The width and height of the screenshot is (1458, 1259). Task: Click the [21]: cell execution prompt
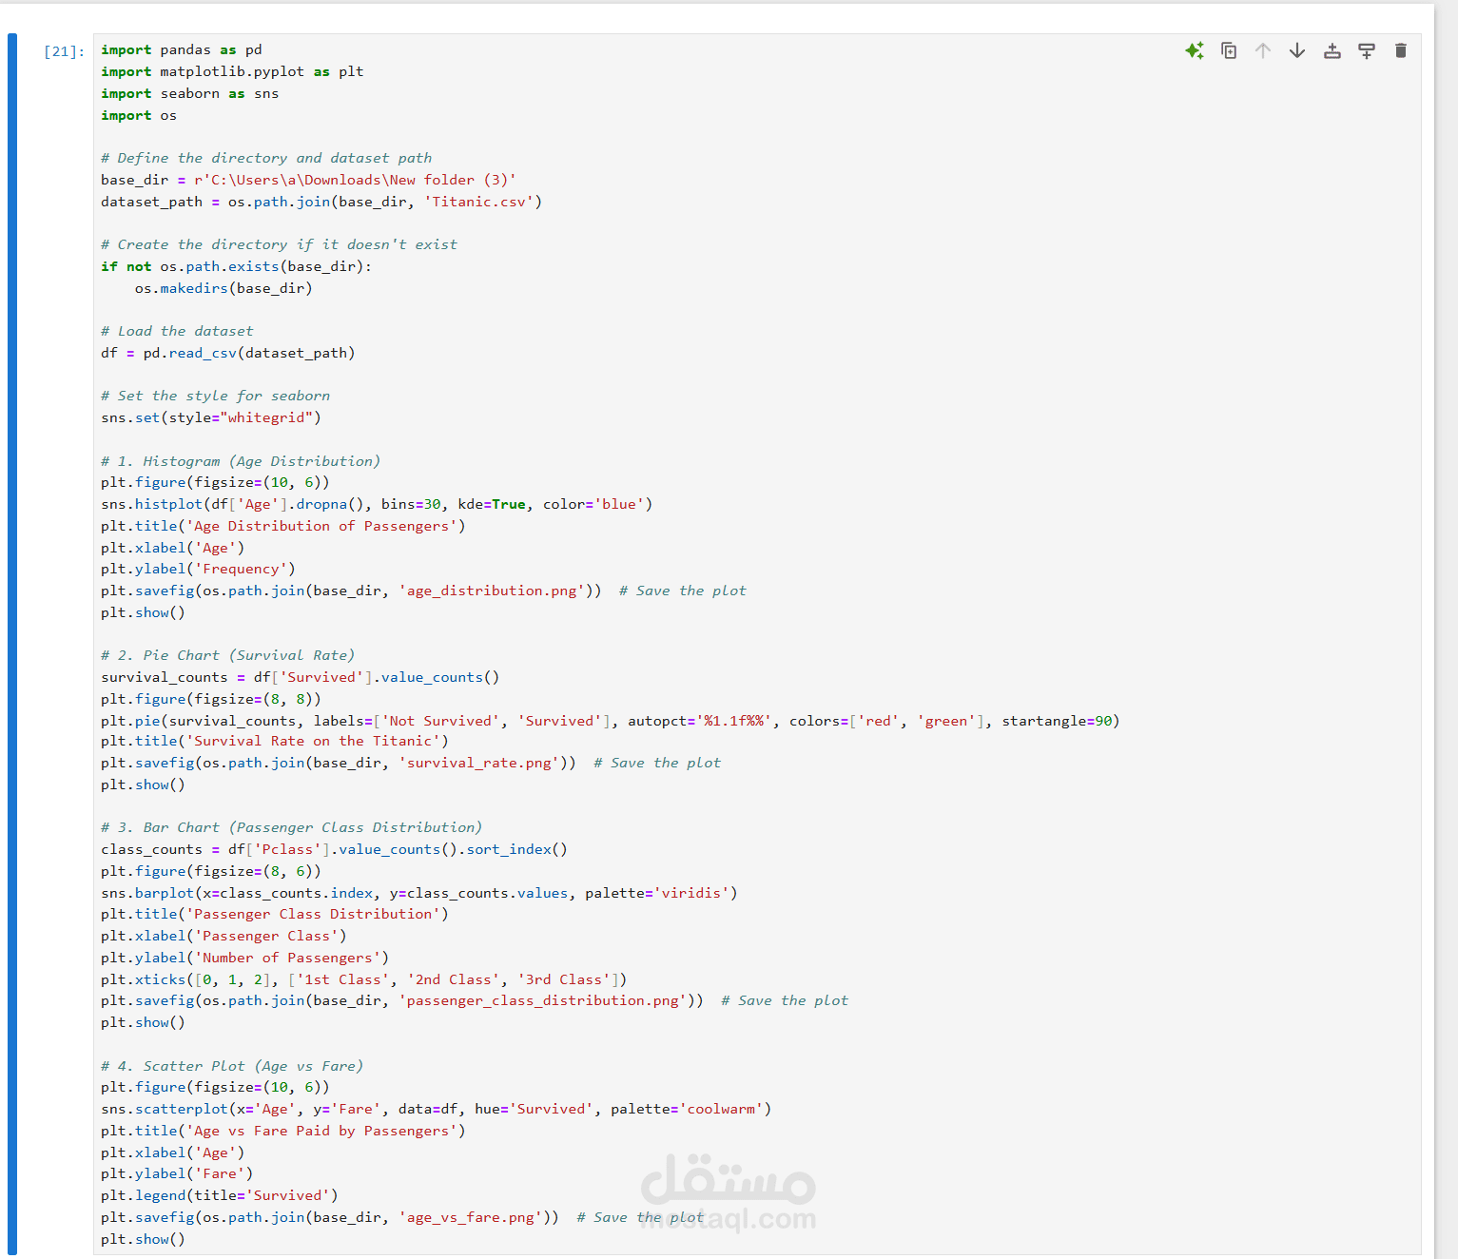64,51
